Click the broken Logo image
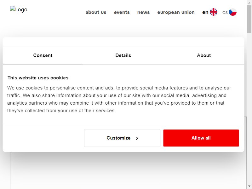 click(19, 9)
